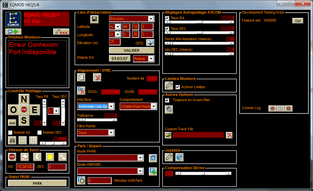
Task: Click the red STOP slew button
Action: (x=24, y=109)
